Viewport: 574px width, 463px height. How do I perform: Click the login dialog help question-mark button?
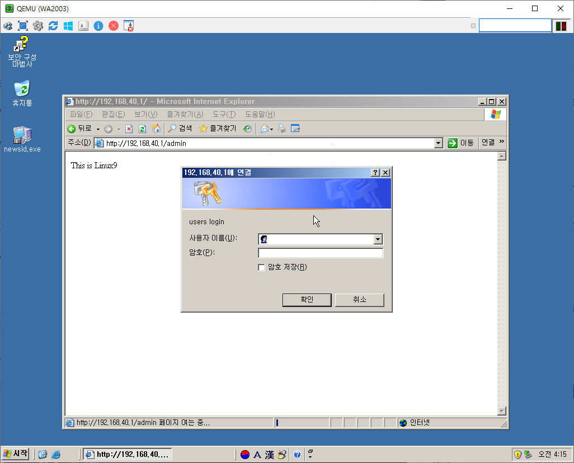tap(375, 173)
